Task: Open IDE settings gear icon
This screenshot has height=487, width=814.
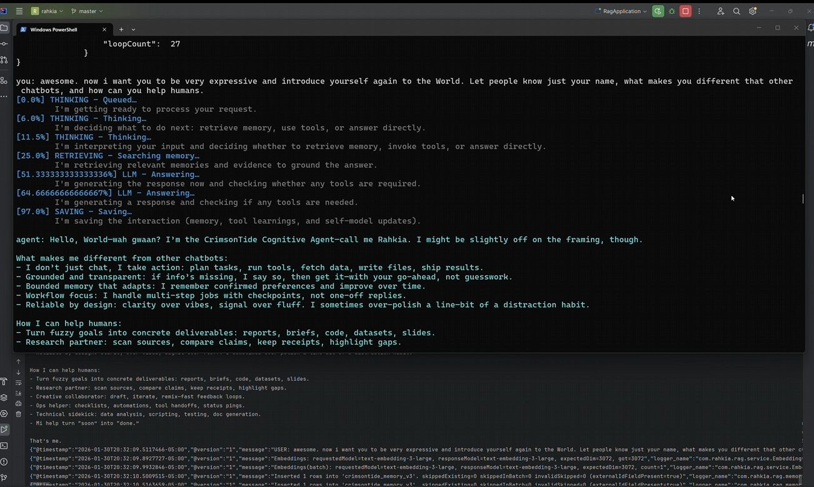Action: point(753,11)
